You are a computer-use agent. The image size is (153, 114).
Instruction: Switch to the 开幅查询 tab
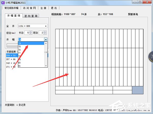click(14, 16)
